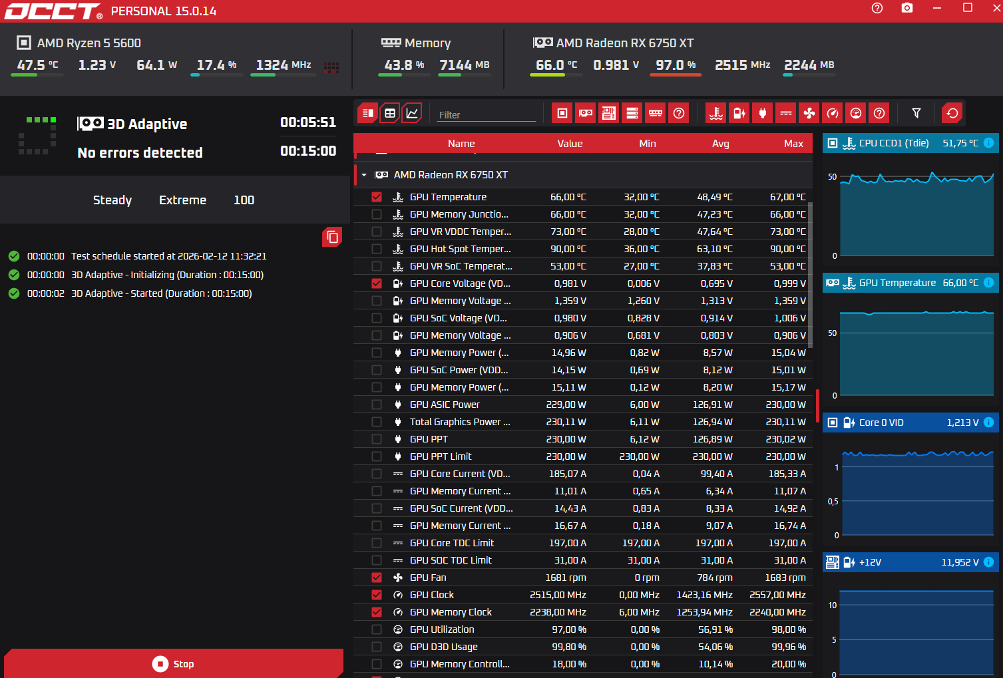Image resolution: width=1003 pixels, height=678 pixels.
Task: Toggle other-hardware question mark filter
Action: point(679,113)
